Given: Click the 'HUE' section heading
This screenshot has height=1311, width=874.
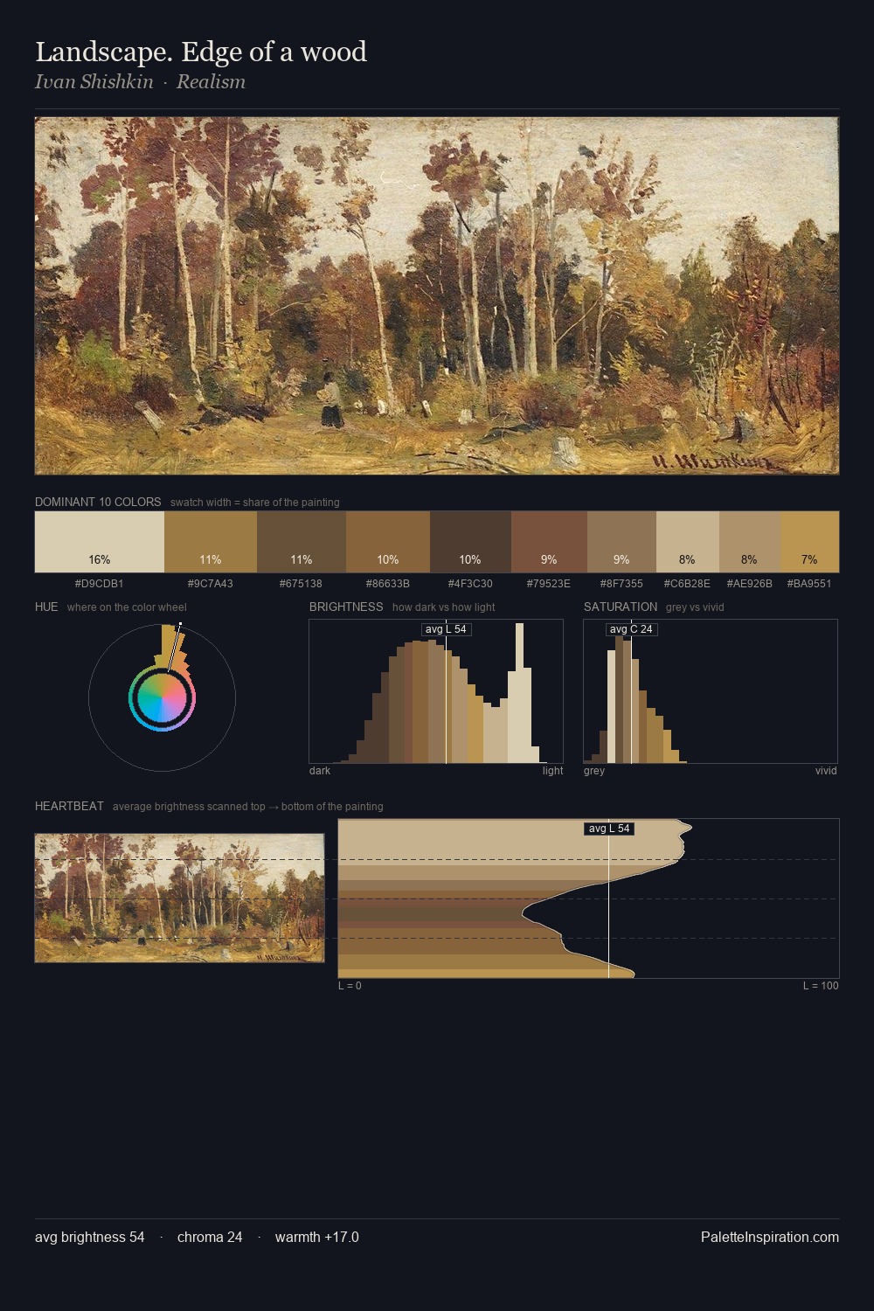Looking at the screenshot, I should pyautogui.click(x=46, y=607).
